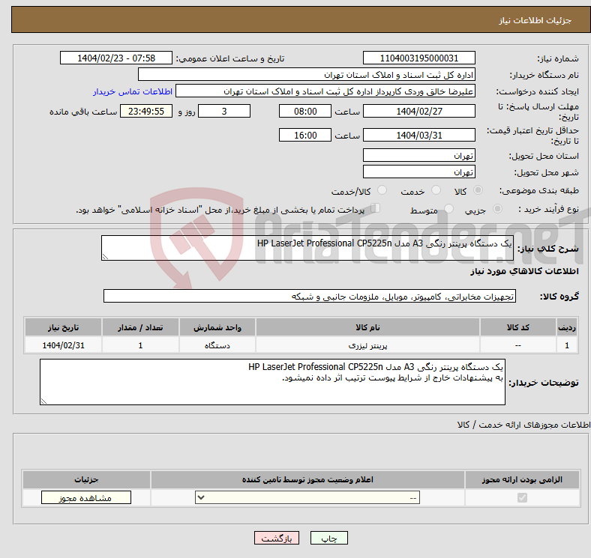Click the جزئیات column header in licenses table
Screen dimensions: 591x558
(x=86, y=479)
